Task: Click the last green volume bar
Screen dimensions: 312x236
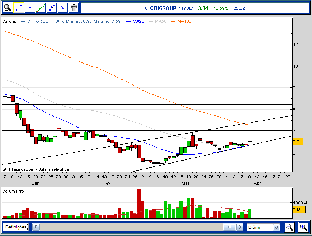Action: coord(250,214)
